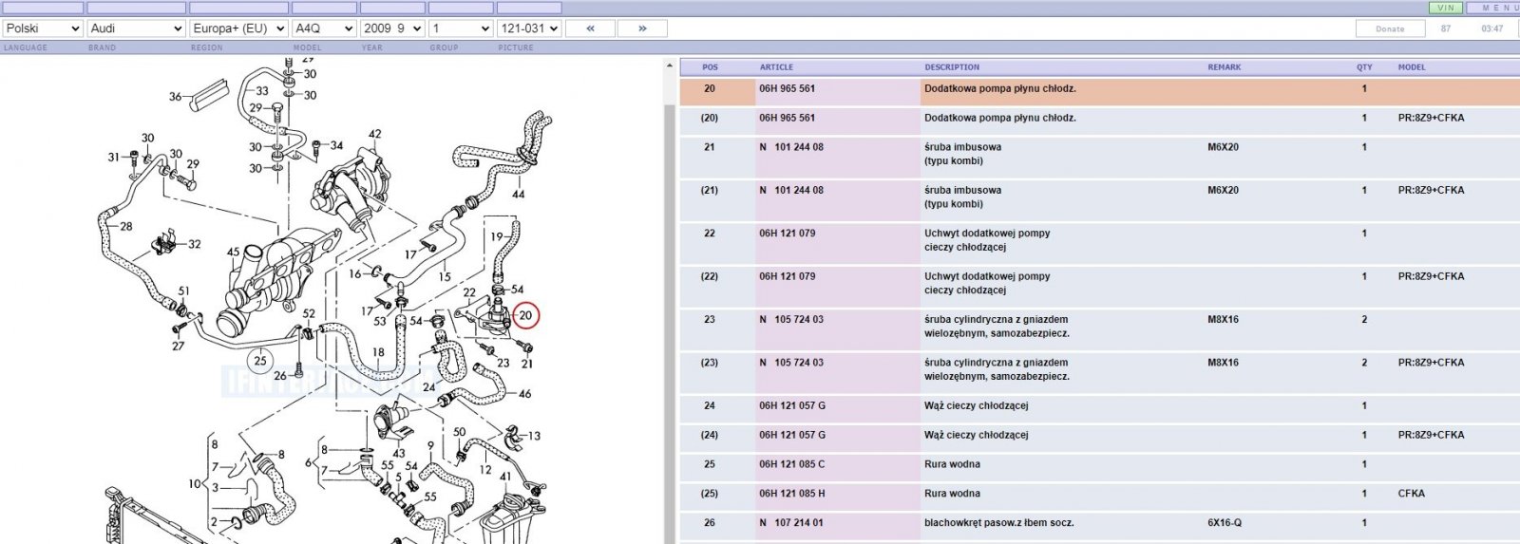Select the circled part number 25 in diagram
Viewport: 1520px width, 544px height.
click(260, 360)
